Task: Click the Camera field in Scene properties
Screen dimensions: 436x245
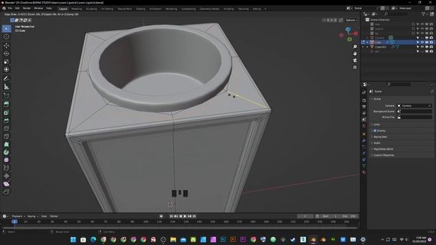Action: coord(414,106)
